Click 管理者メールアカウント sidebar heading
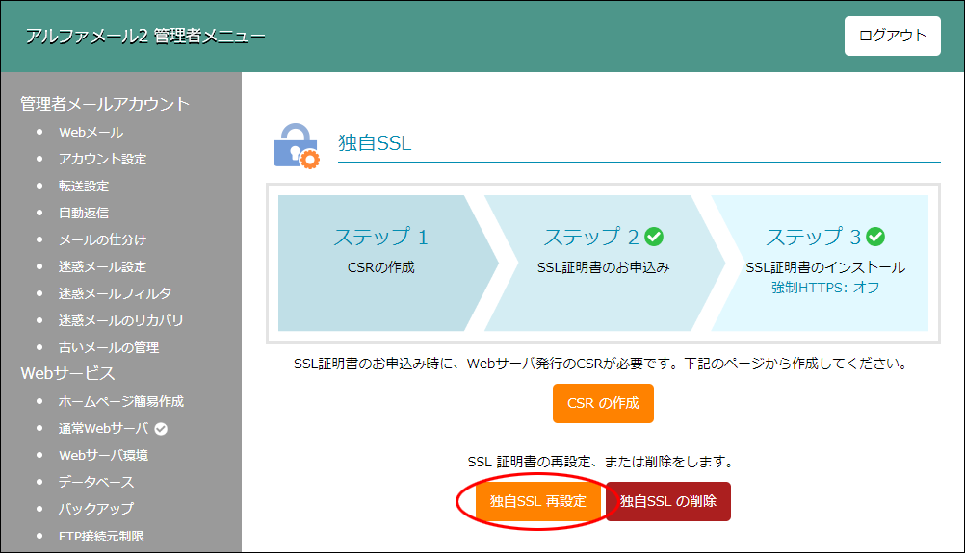 105,104
